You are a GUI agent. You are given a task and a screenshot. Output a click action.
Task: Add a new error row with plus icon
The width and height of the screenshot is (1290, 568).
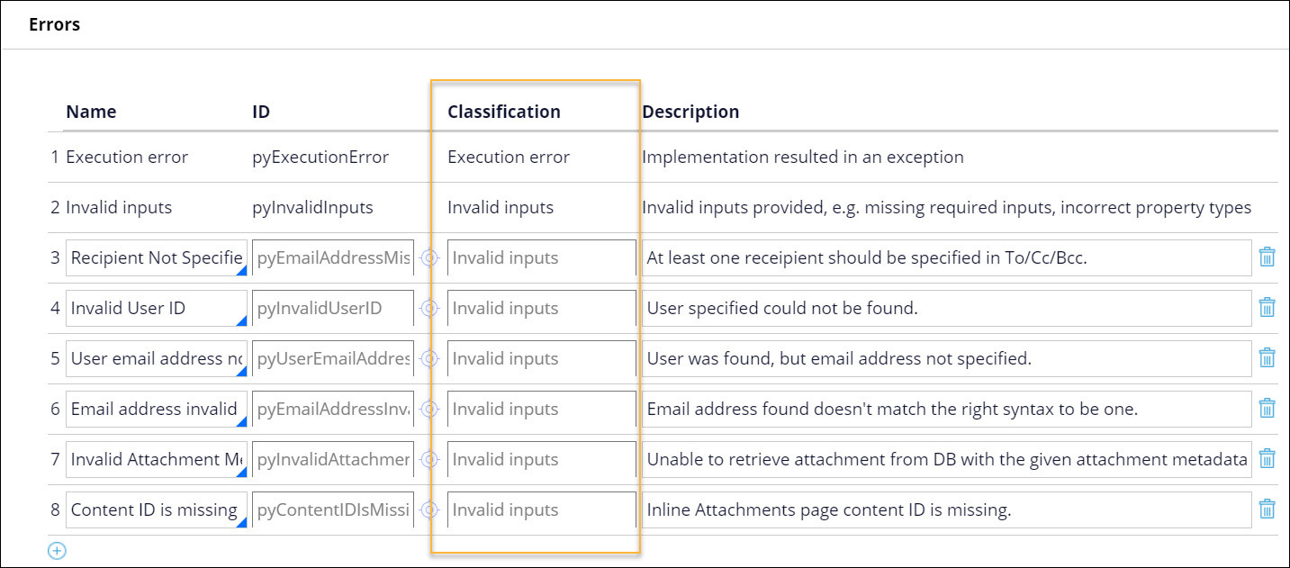(57, 550)
